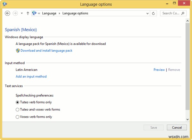Refresh the Language options page
This screenshot has height=140, width=192.
153,13
